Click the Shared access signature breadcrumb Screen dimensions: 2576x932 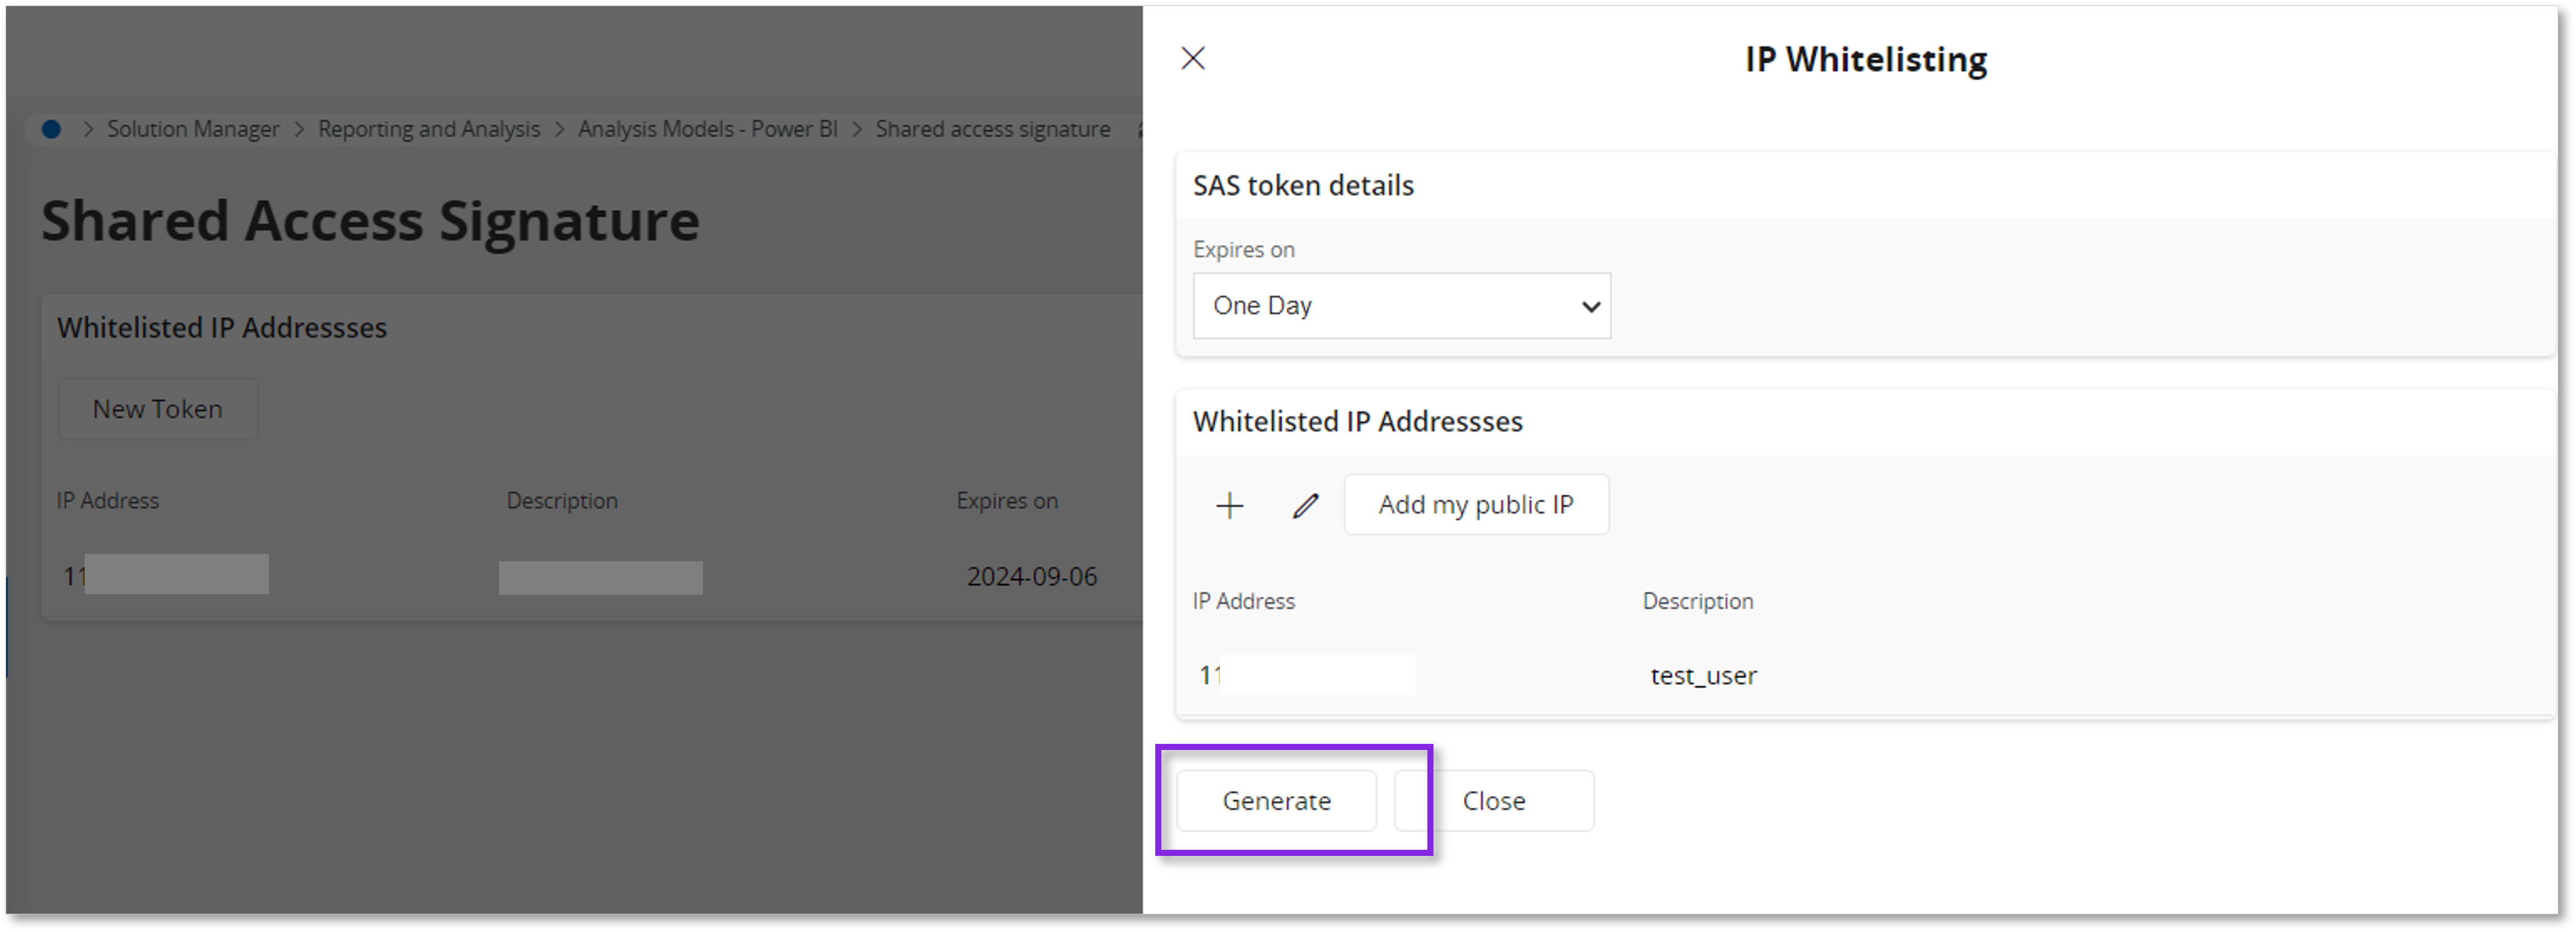(x=993, y=128)
